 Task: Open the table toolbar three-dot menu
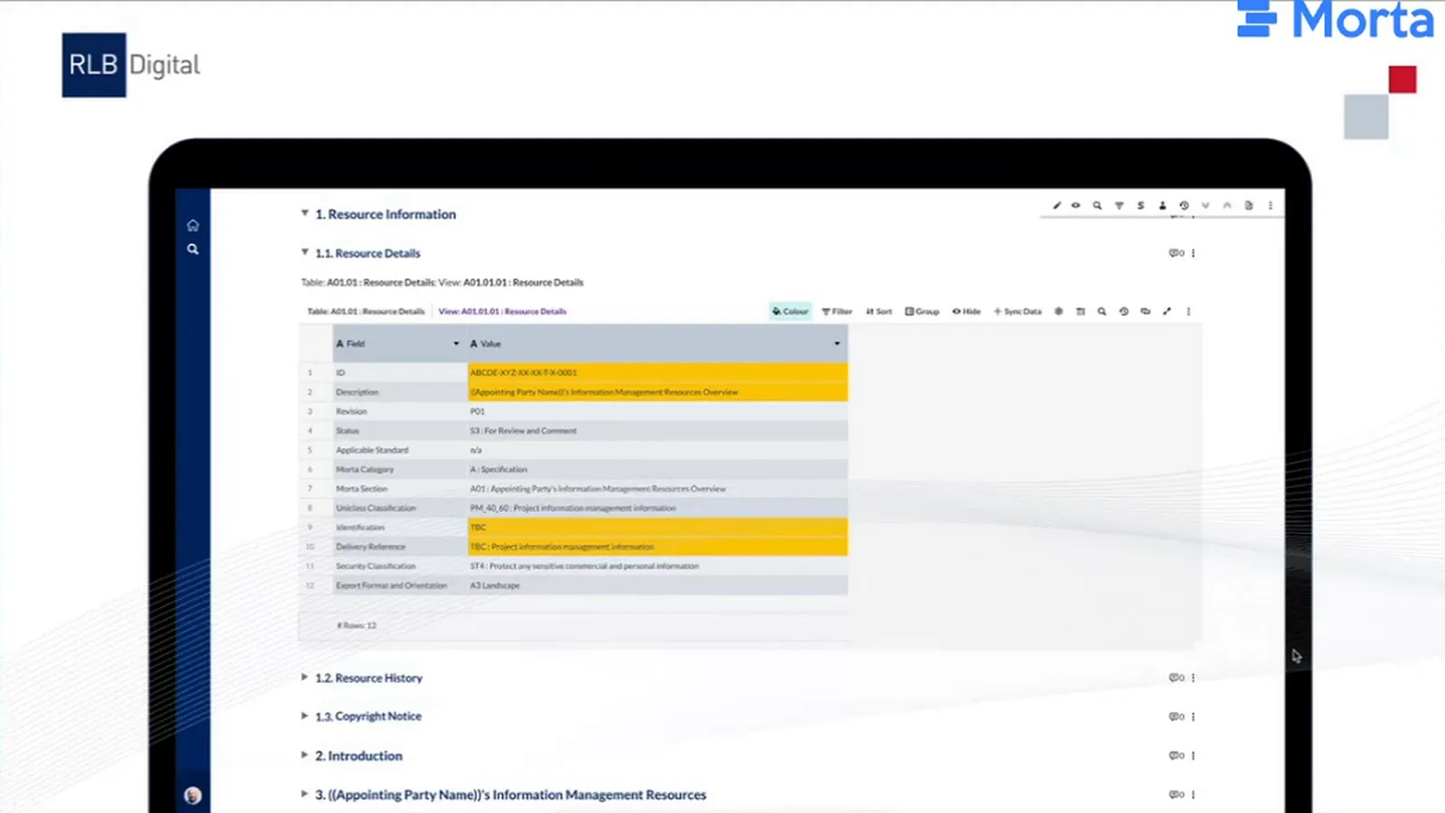point(1189,311)
